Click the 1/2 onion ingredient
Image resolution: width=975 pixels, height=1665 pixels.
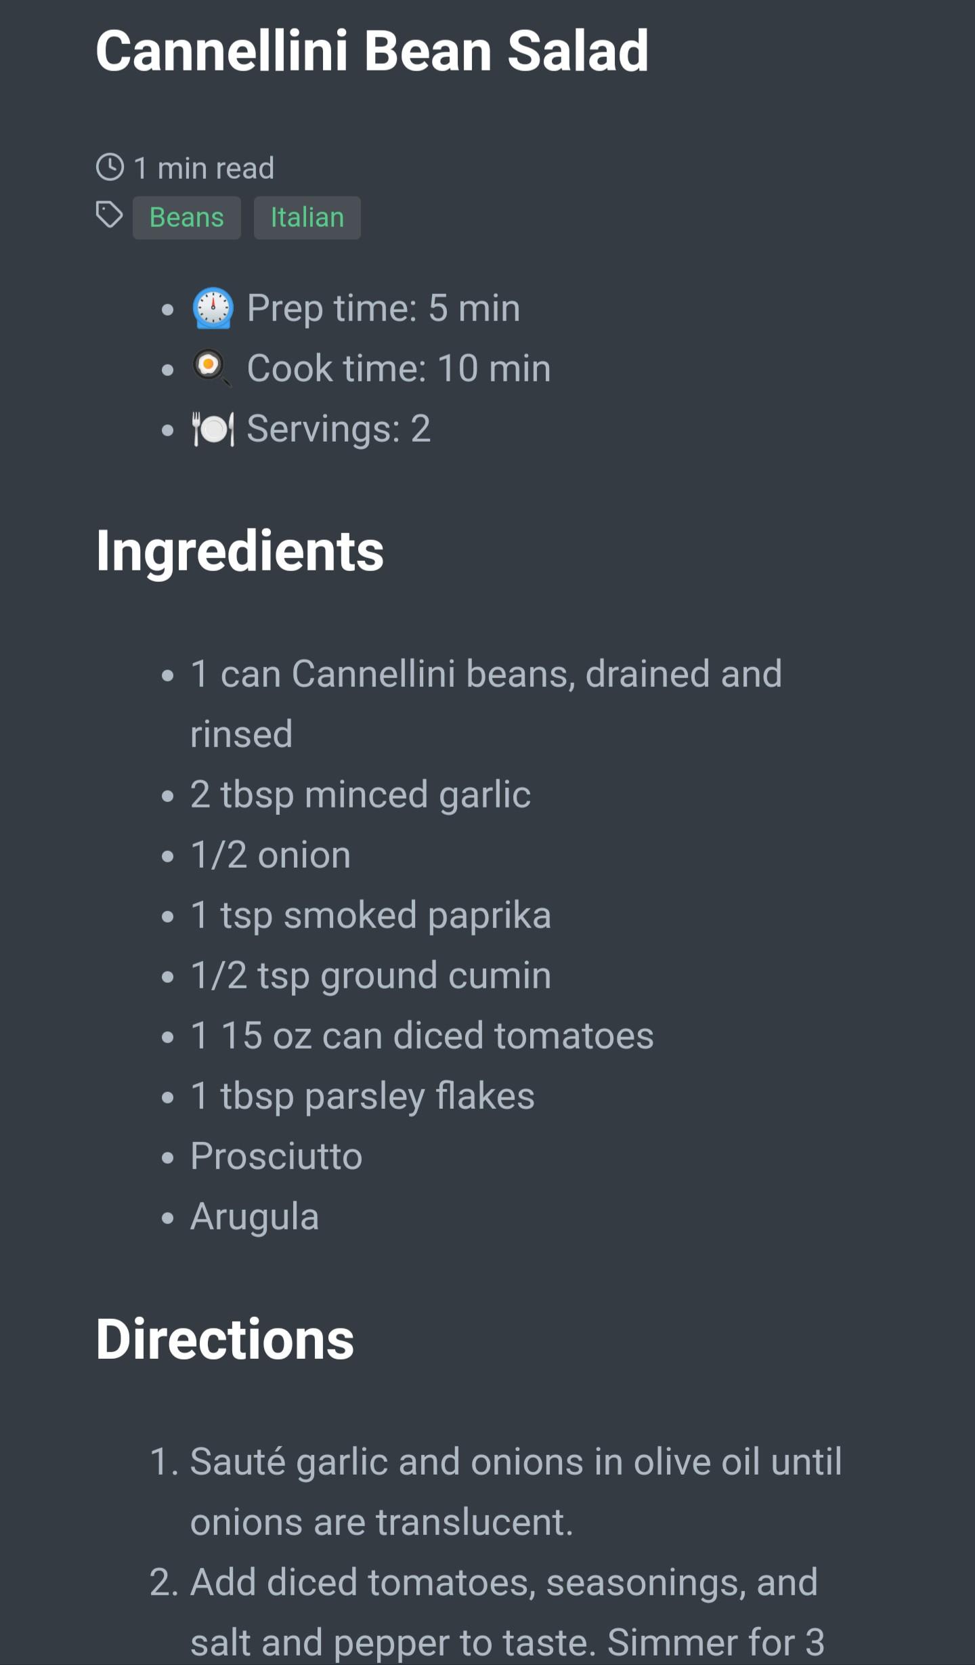coord(270,855)
